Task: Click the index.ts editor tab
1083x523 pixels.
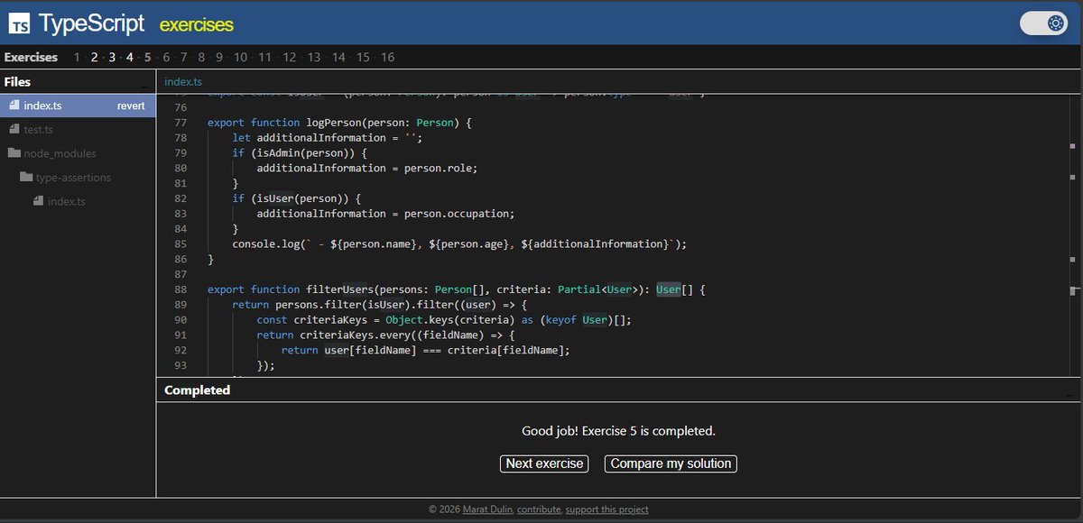Action: pos(183,82)
